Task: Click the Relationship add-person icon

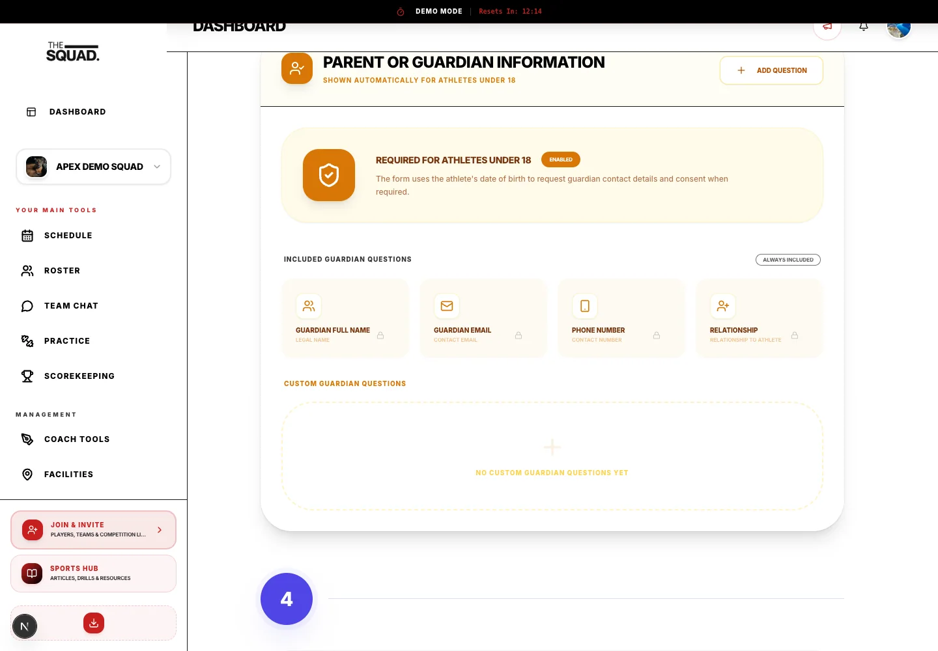Action: coord(723,306)
